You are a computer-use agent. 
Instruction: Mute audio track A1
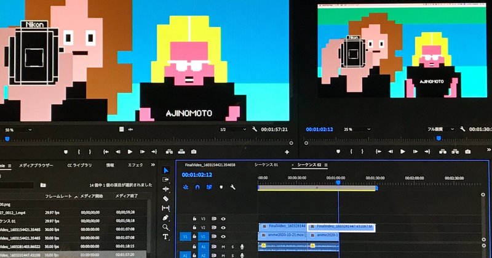point(223,247)
